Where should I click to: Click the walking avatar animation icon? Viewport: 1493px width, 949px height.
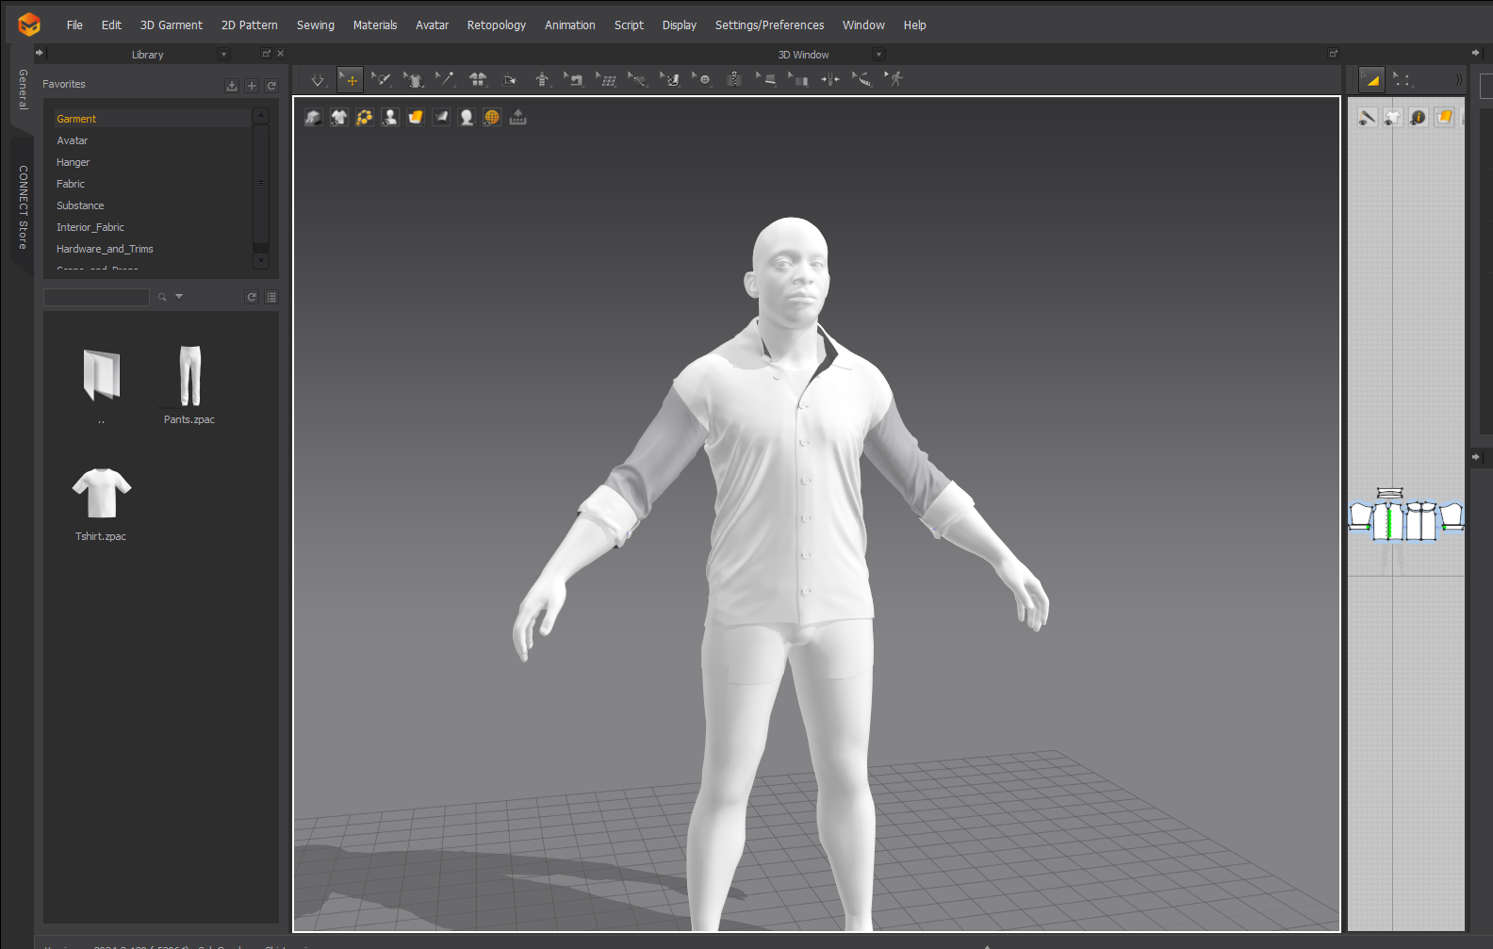(x=894, y=80)
